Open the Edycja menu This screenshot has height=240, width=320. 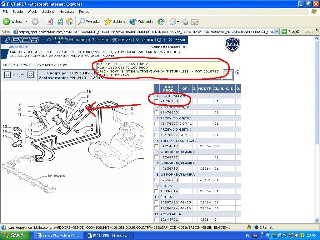pos(17,12)
